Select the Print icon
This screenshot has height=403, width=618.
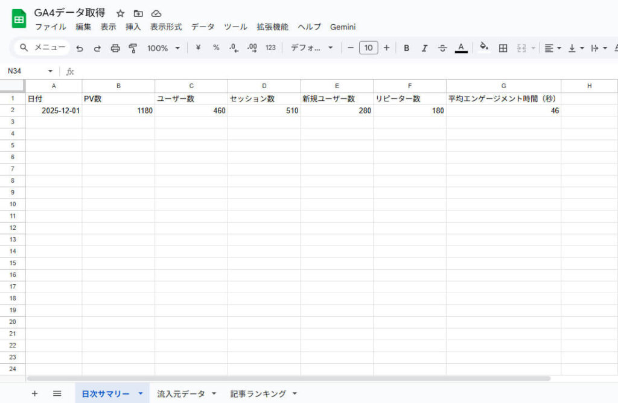(x=115, y=48)
